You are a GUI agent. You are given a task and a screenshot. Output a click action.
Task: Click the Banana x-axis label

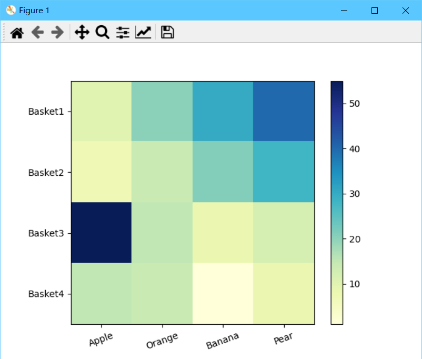[x=223, y=341]
